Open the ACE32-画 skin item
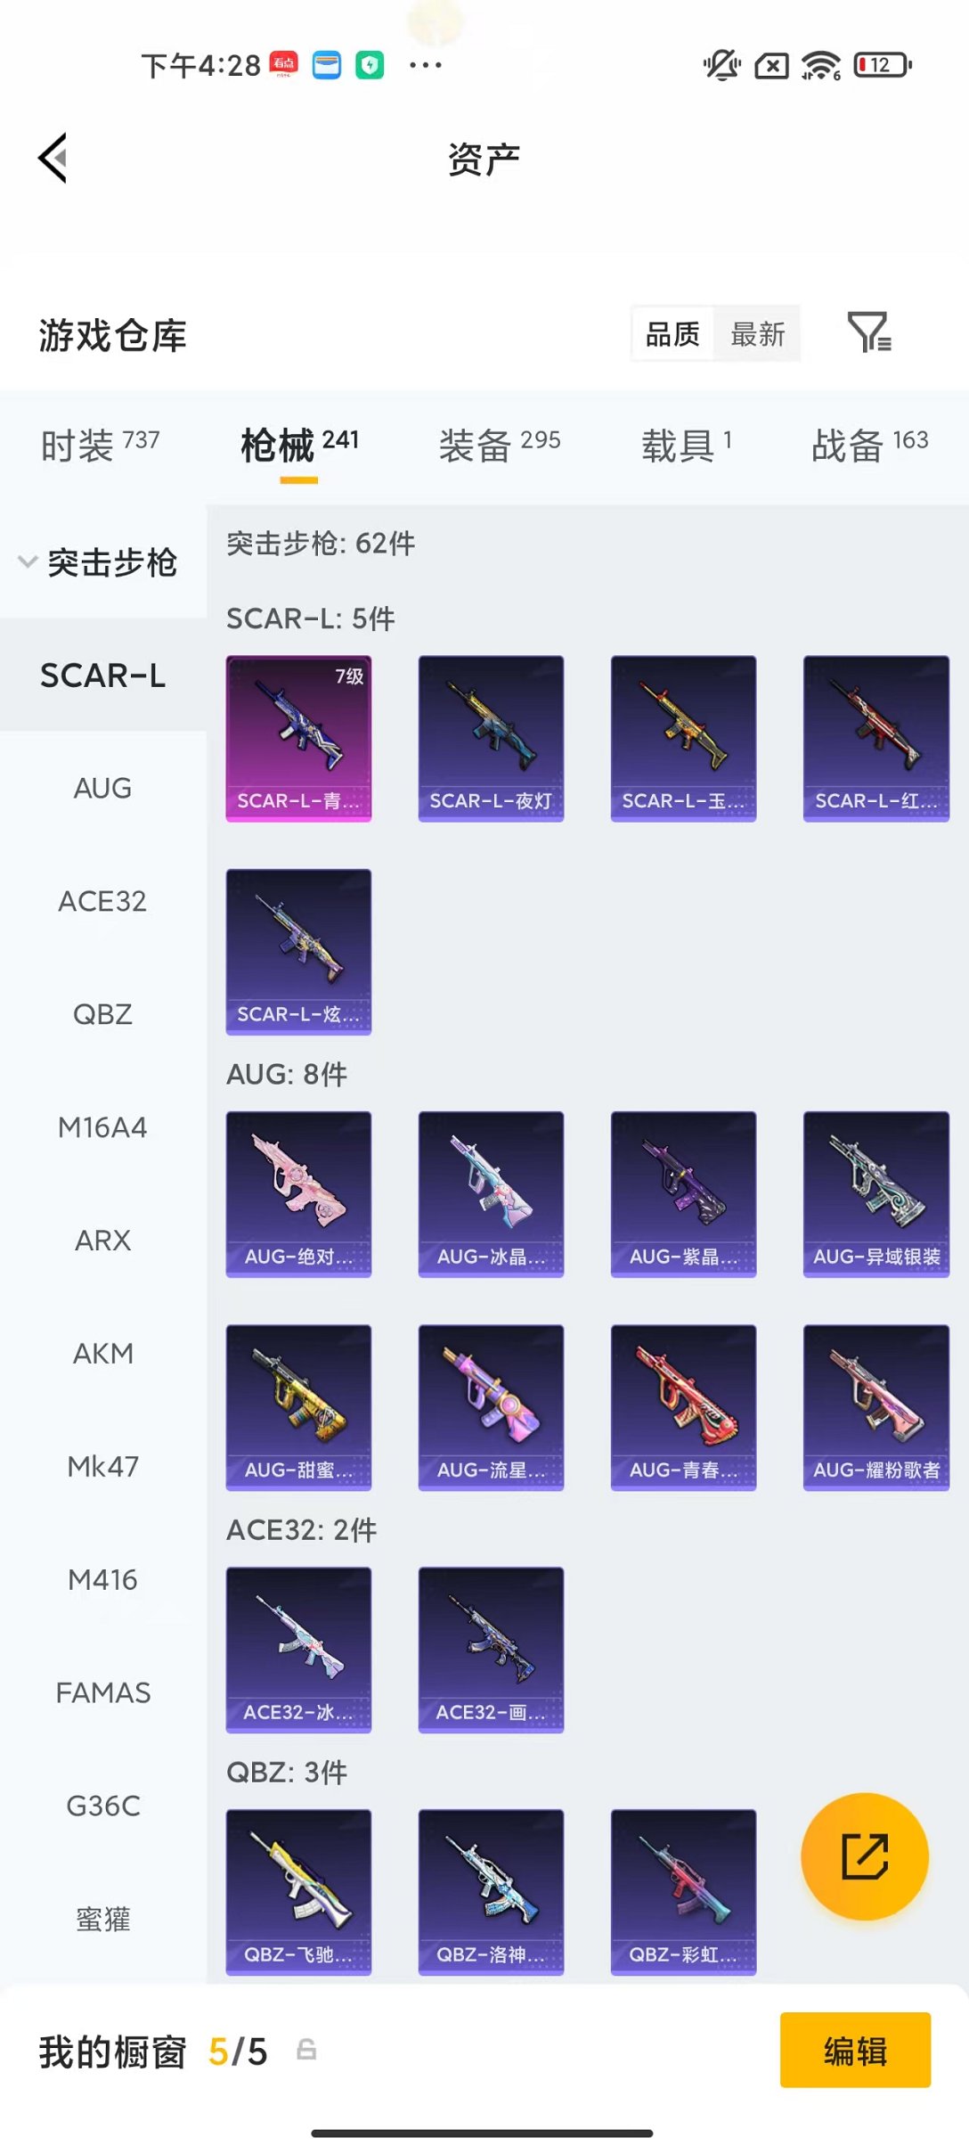 click(x=491, y=1650)
